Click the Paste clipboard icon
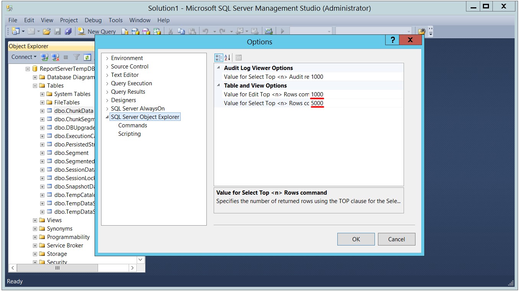 [192, 31]
